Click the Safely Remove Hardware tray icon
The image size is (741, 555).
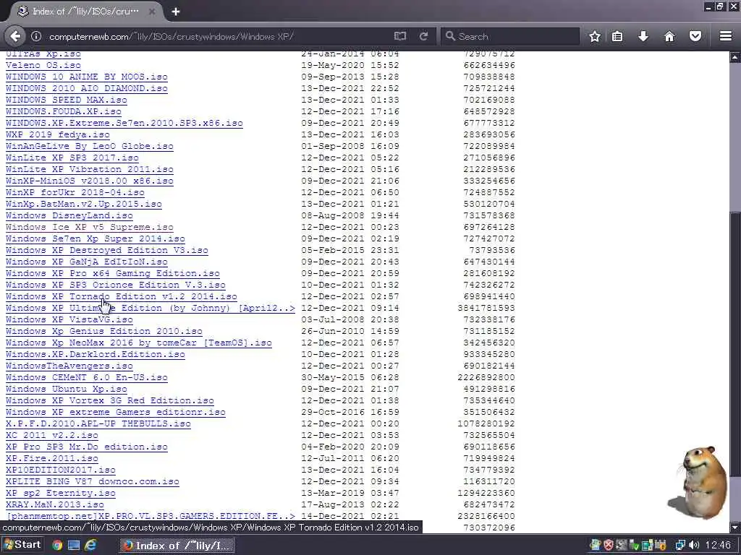point(634,546)
